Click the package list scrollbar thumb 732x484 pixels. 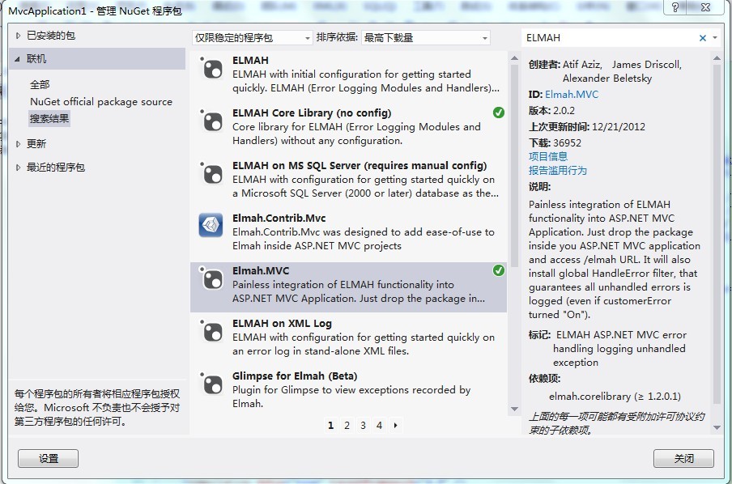point(514,166)
